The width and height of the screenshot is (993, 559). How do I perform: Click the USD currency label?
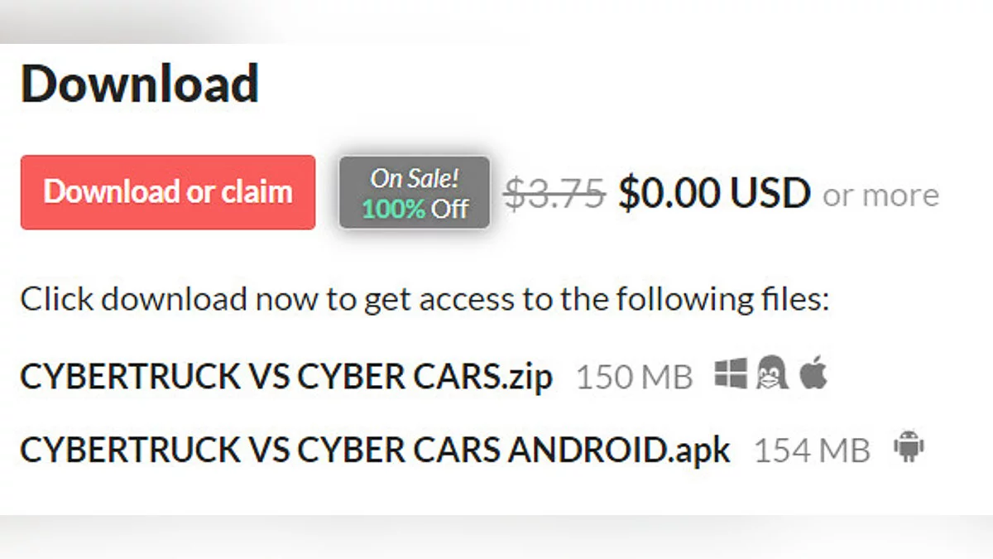tap(770, 194)
